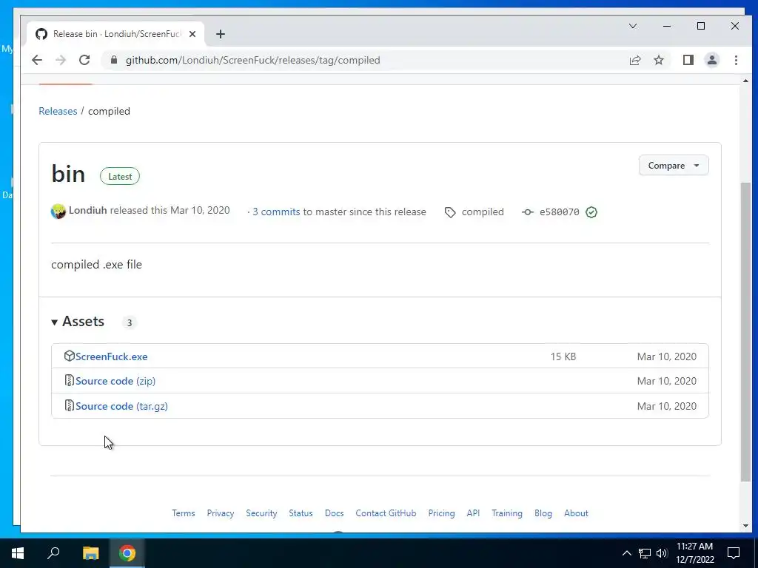Open the Chrome three-dot menu

[736, 60]
